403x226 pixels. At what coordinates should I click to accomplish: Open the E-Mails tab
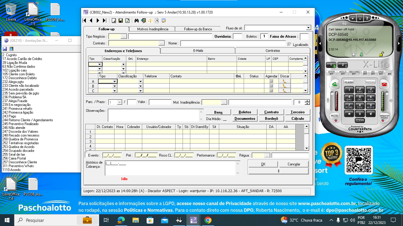(x=198, y=51)
